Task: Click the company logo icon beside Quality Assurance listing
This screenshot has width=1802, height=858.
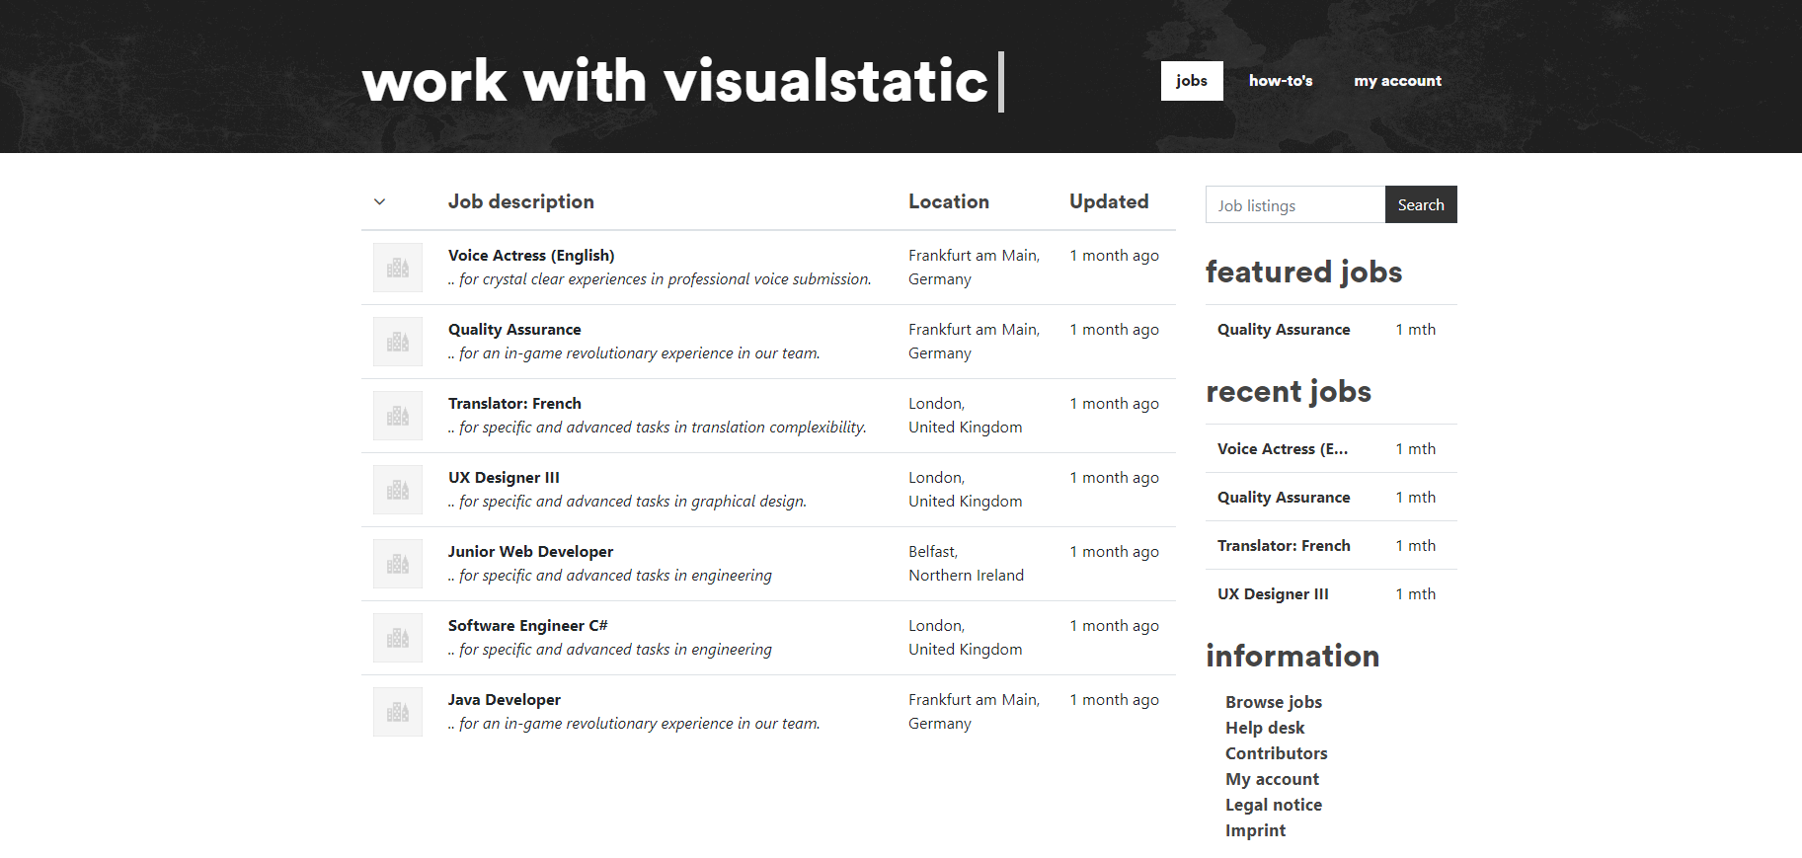Action: (398, 342)
